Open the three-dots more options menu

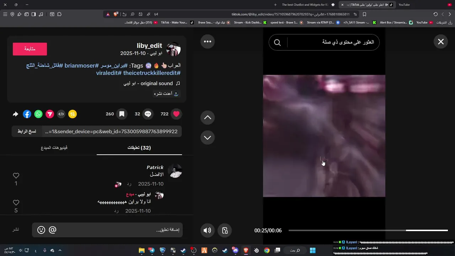pyautogui.click(x=208, y=42)
